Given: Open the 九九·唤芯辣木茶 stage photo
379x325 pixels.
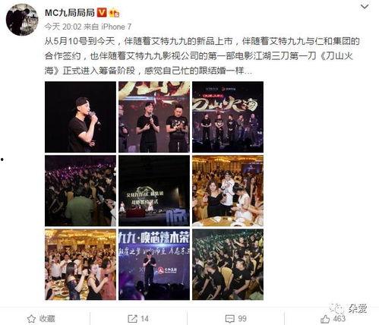Looking at the screenshot, I should coord(154,264).
